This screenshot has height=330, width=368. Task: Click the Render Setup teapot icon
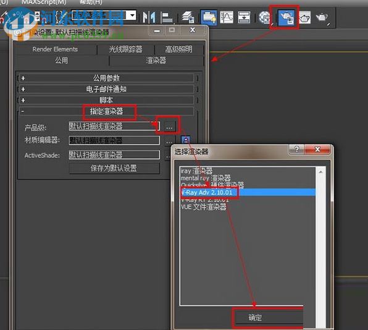click(x=286, y=17)
